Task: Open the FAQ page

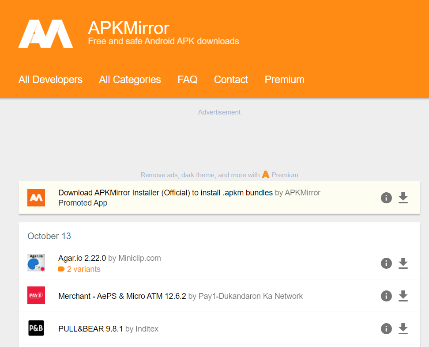Action: (188, 80)
